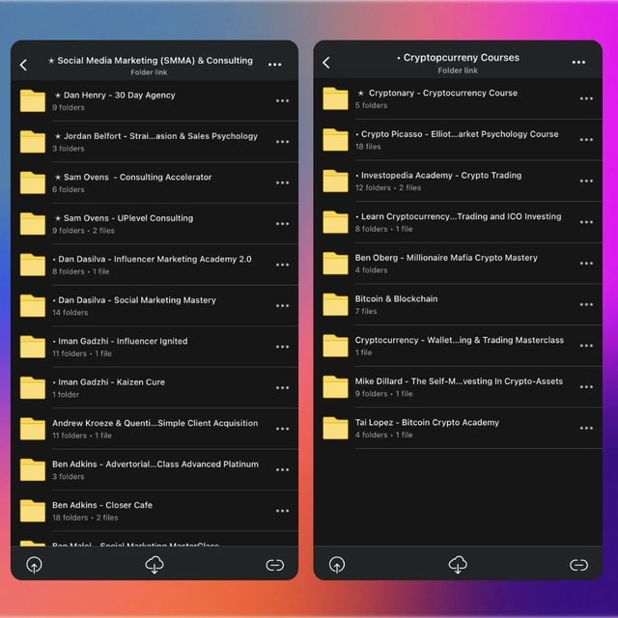618x618 pixels.
Task: Tap link icon in Social Media Marketing panel
Action: tap(274, 565)
